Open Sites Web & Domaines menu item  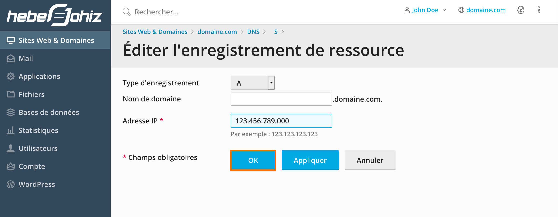coord(55,40)
